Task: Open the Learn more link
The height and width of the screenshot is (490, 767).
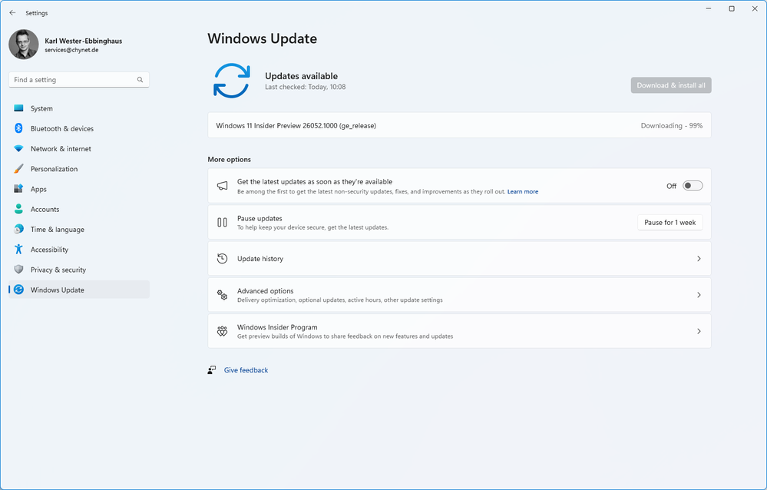Action: click(x=522, y=191)
